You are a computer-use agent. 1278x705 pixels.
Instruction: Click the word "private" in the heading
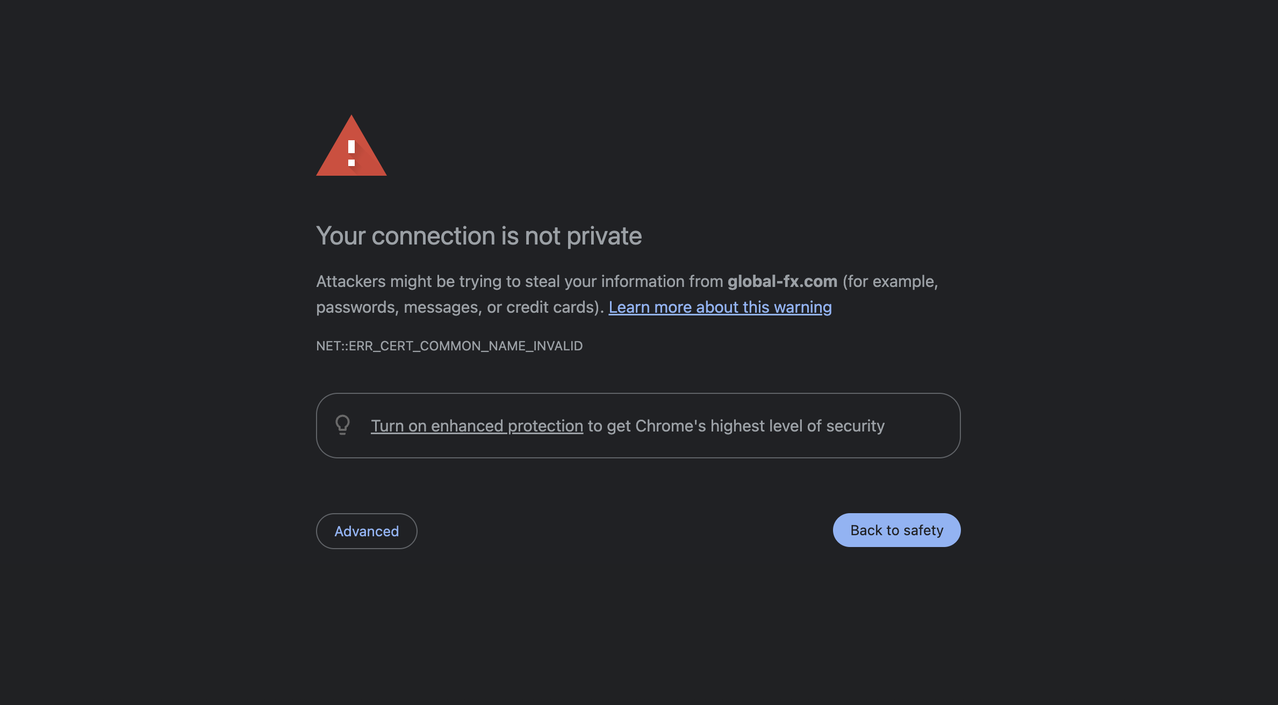604,236
